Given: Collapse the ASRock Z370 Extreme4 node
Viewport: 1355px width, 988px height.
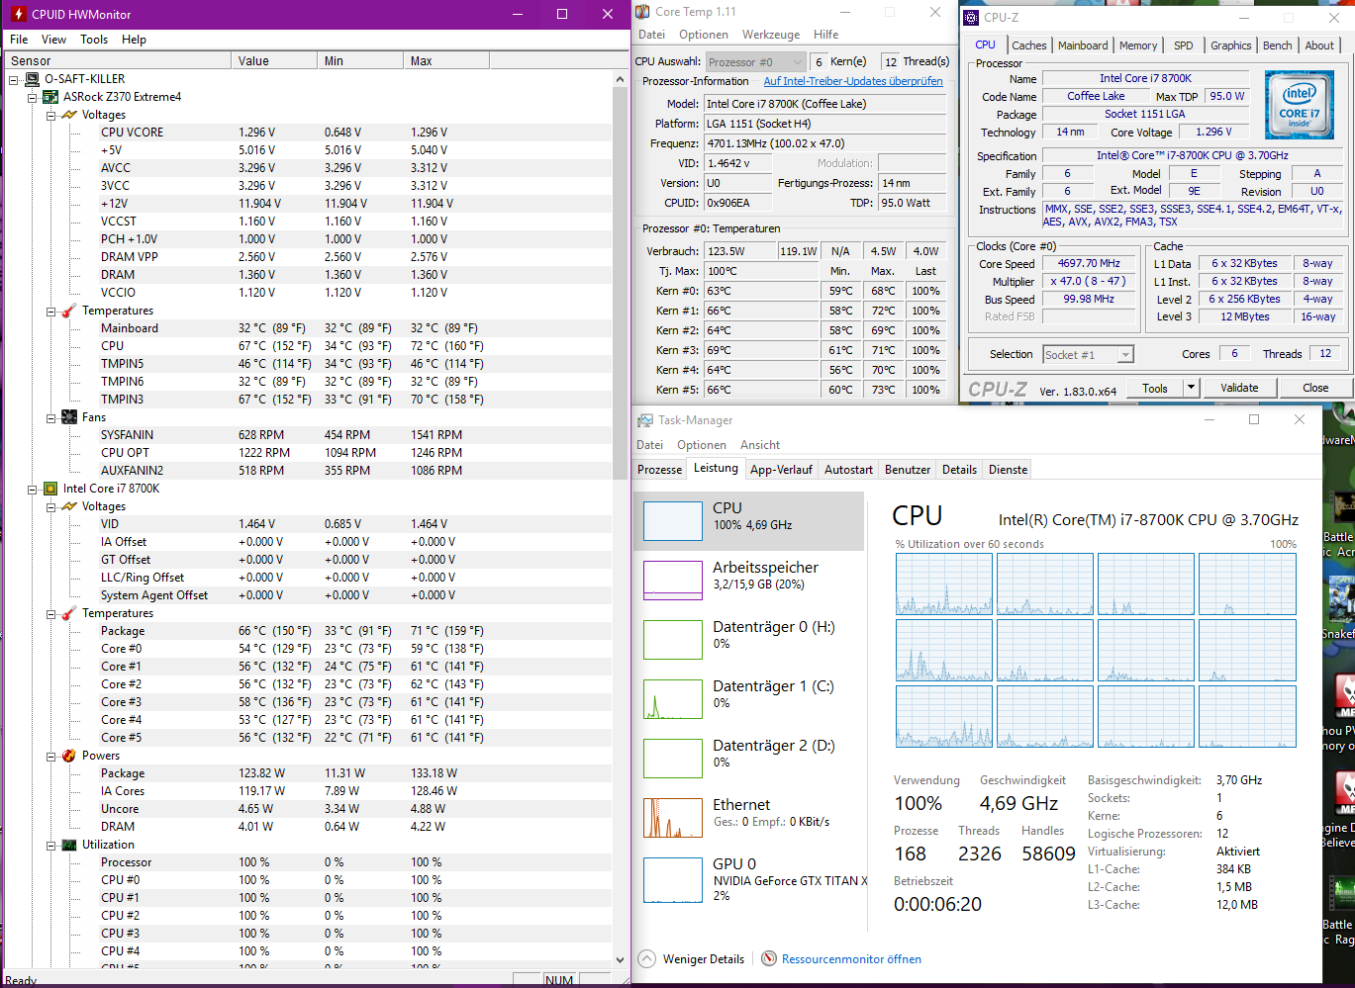Looking at the screenshot, I should (x=32, y=97).
